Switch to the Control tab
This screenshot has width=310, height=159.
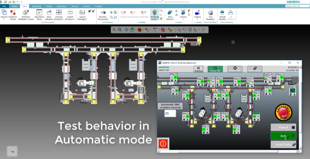[87, 6]
